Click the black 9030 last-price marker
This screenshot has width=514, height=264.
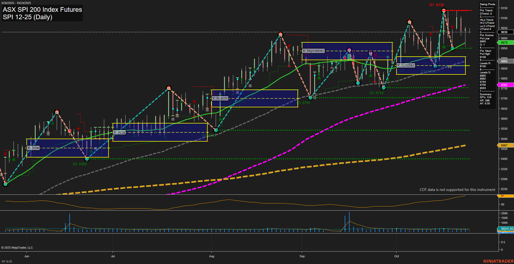point(504,32)
